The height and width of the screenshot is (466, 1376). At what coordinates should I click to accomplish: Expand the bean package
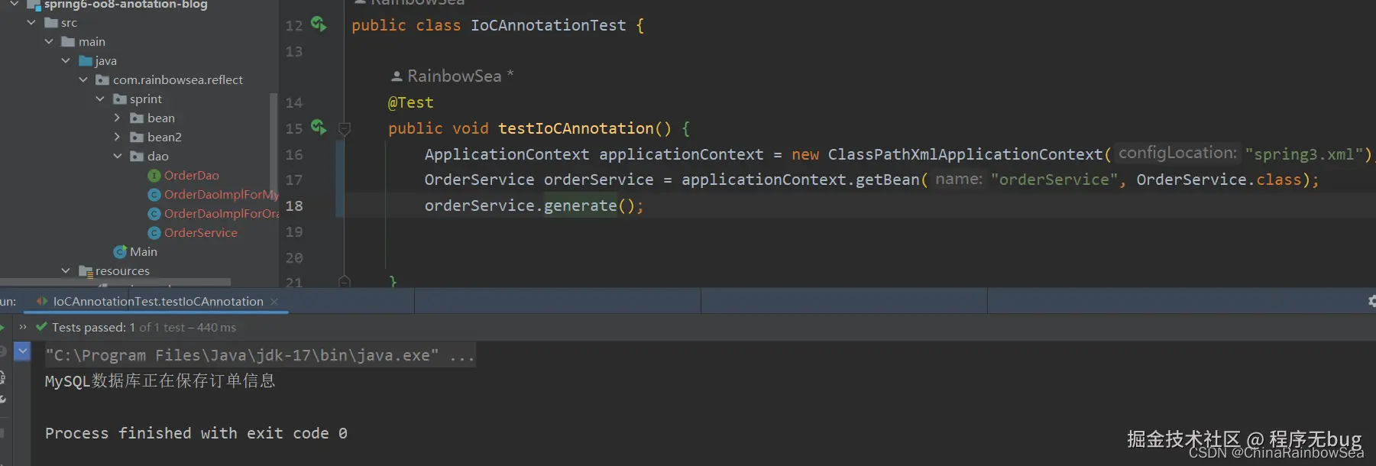coord(117,118)
